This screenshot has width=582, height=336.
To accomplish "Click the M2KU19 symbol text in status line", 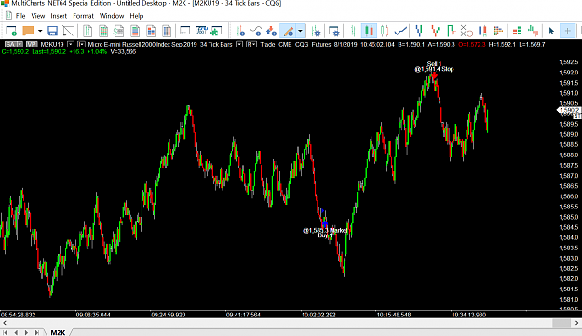I will pos(52,44).
